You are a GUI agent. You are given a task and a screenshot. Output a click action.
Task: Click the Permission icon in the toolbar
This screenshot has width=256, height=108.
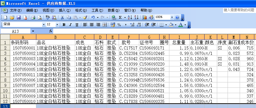click(x=25, y=17)
